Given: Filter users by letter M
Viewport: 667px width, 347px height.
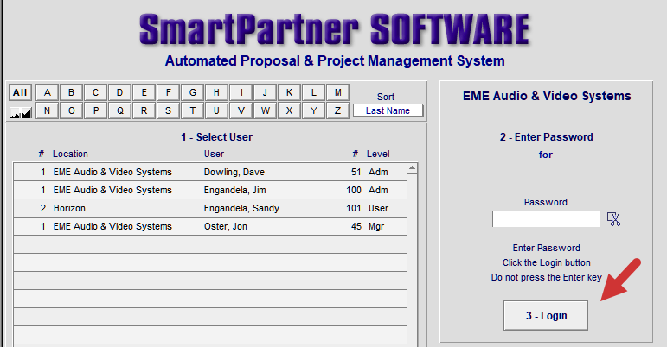Looking at the screenshot, I should (x=338, y=92).
